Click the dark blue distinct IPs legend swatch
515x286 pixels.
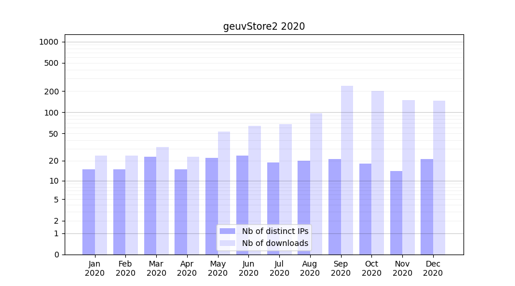tap(227, 231)
